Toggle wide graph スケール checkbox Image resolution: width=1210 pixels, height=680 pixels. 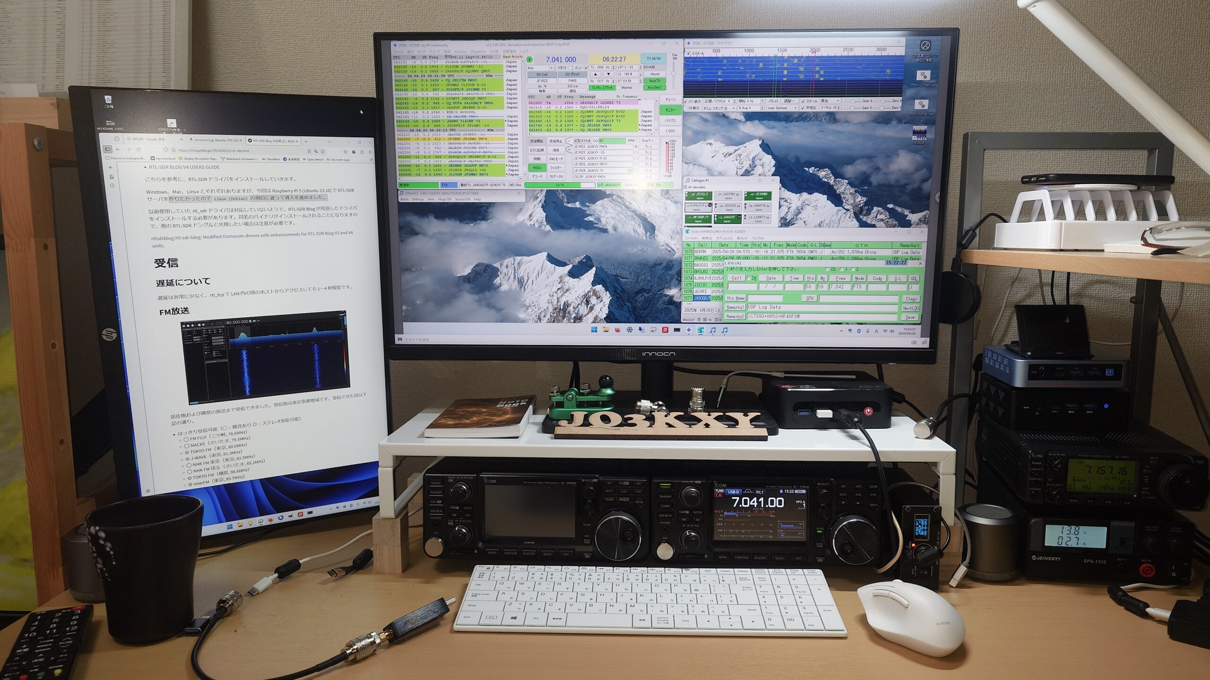tap(803, 101)
